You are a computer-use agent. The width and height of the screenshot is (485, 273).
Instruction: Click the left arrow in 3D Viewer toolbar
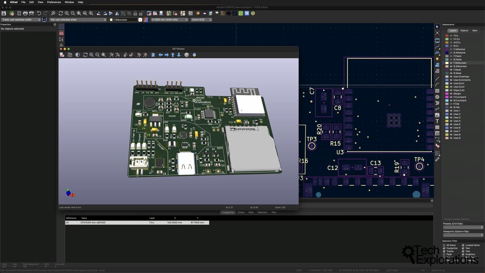pyautogui.click(x=160, y=55)
